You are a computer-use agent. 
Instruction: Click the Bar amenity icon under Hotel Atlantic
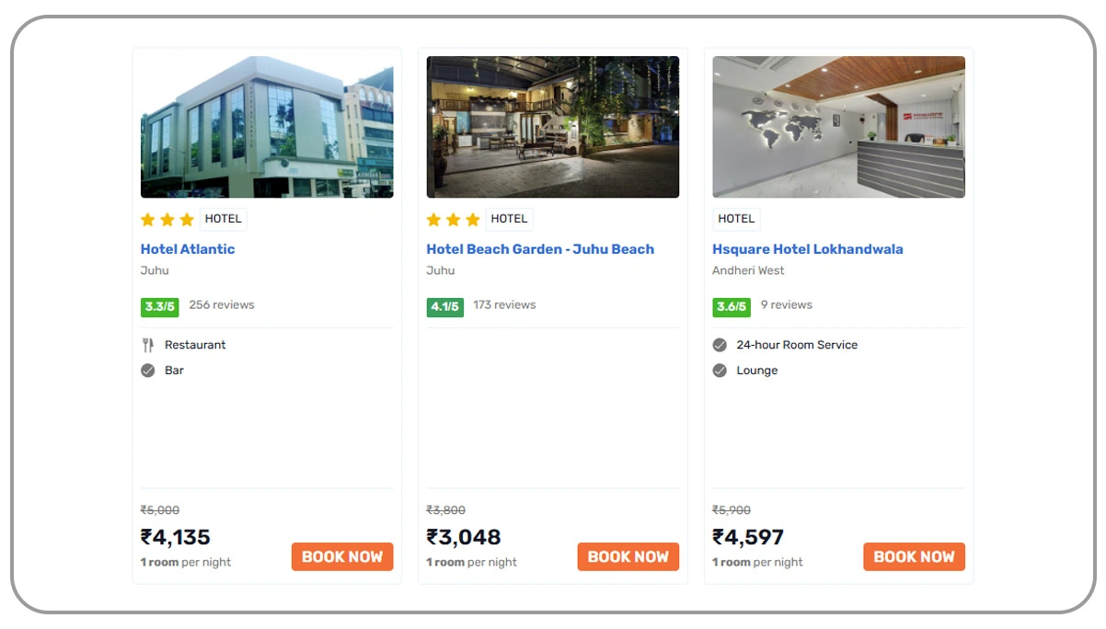(x=148, y=371)
